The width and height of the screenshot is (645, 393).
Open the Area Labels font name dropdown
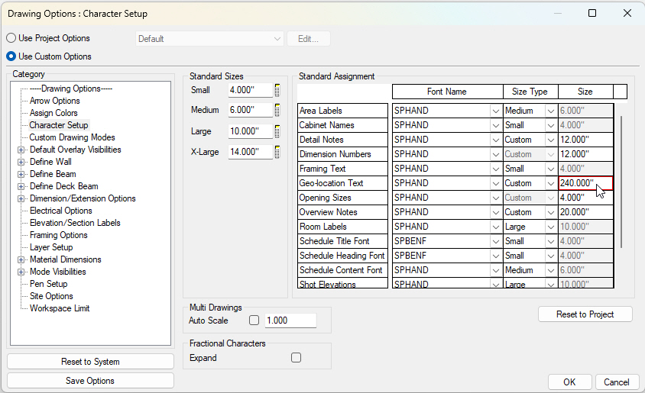pyautogui.click(x=496, y=111)
